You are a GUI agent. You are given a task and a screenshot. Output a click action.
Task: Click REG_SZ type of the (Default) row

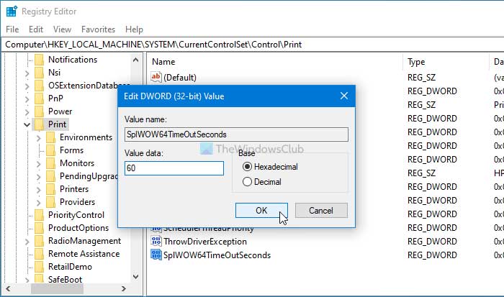coord(421,78)
